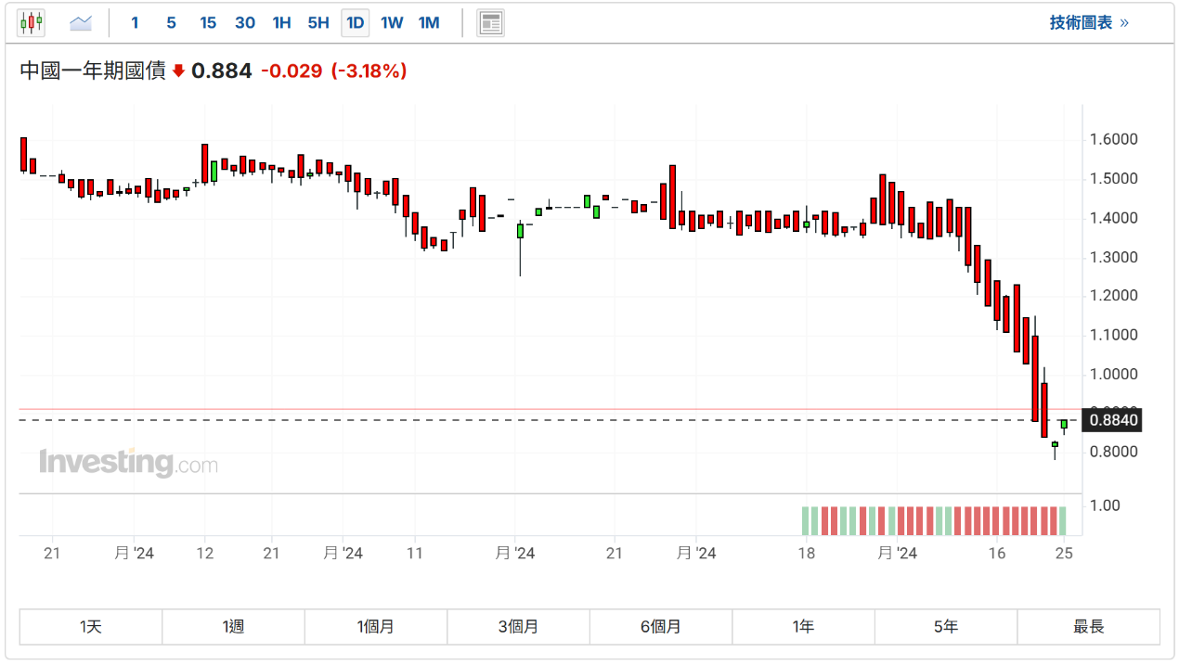Choose the 30 minute interval

(245, 22)
